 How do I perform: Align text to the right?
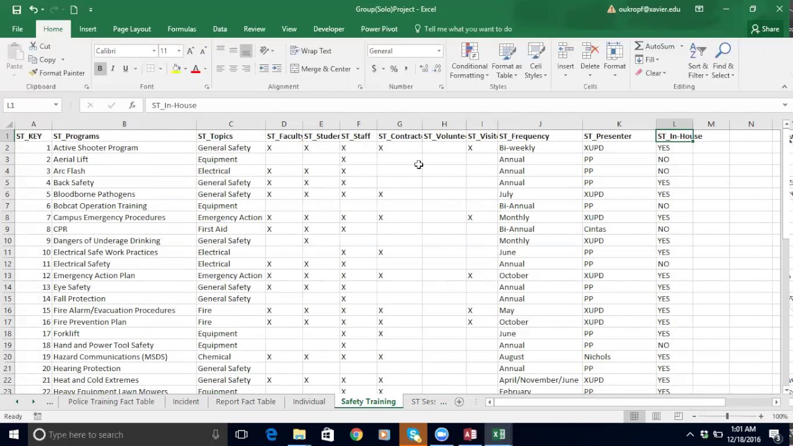tap(246, 69)
